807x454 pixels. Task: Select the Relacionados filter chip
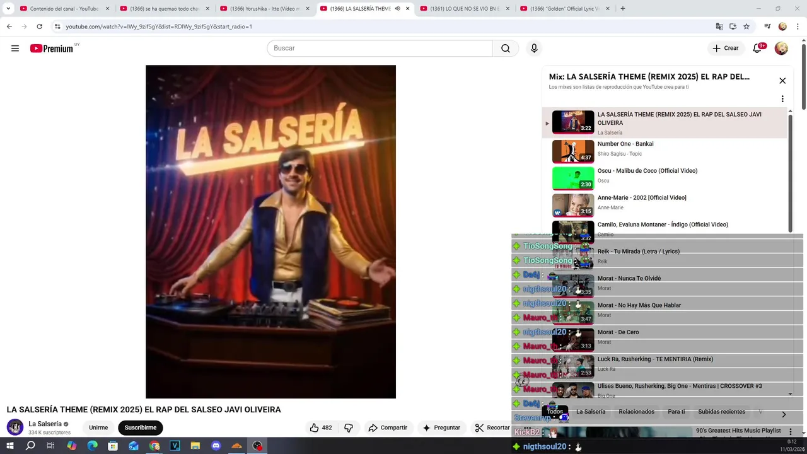point(637,412)
